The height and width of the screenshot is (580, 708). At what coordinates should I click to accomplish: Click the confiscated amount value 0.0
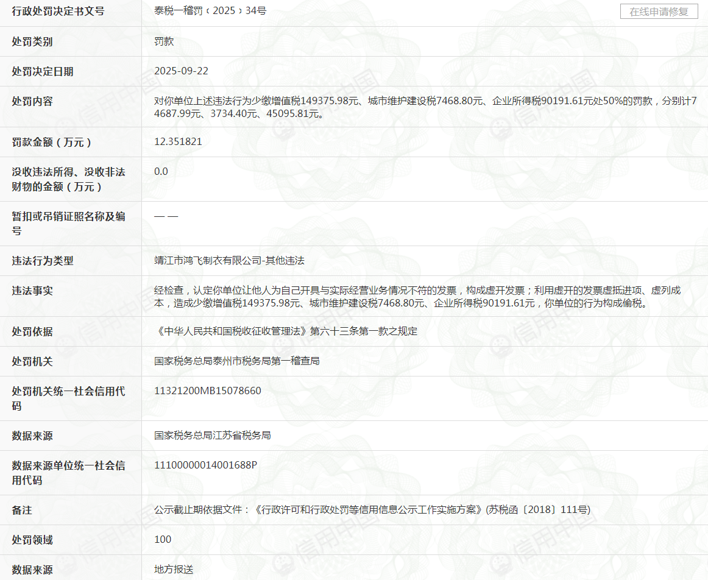pos(161,172)
